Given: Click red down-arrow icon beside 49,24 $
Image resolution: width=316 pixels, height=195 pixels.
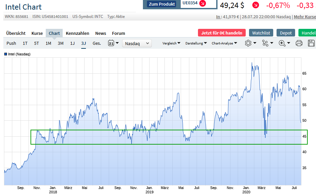Looking at the screenshot, I should 256,5.
